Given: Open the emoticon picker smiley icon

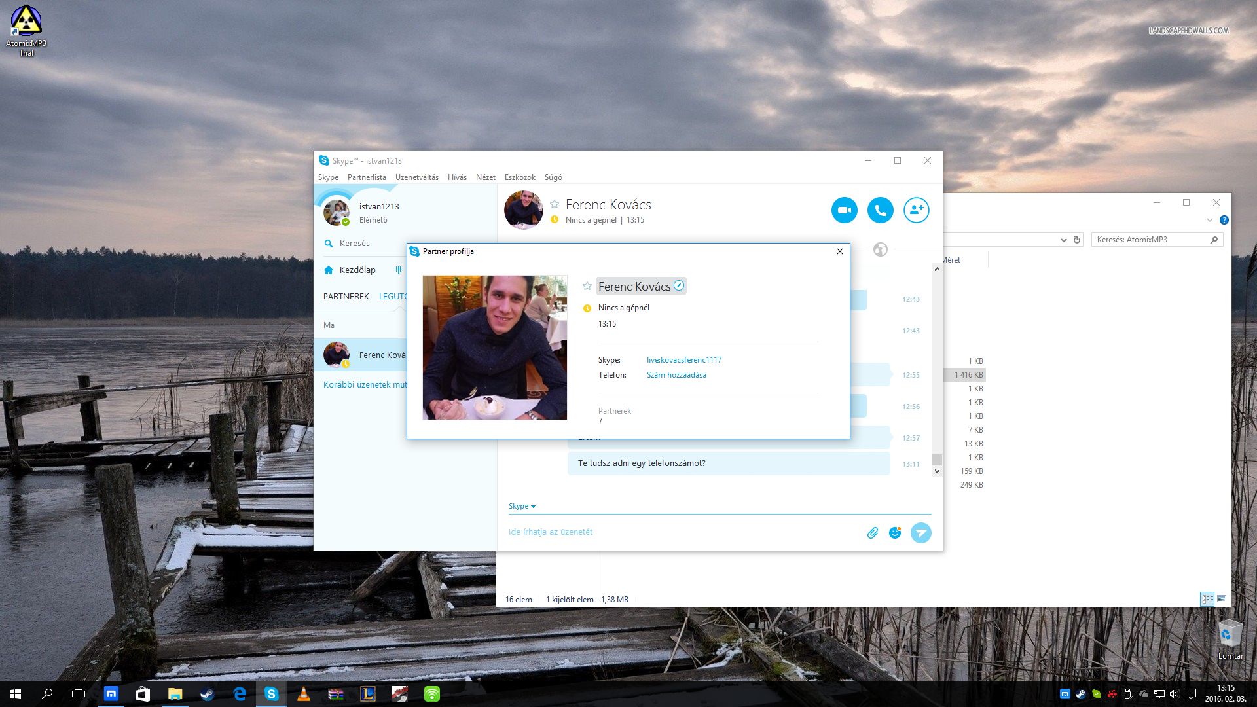Looking at the screenshot, I should [x=895, y=533].
